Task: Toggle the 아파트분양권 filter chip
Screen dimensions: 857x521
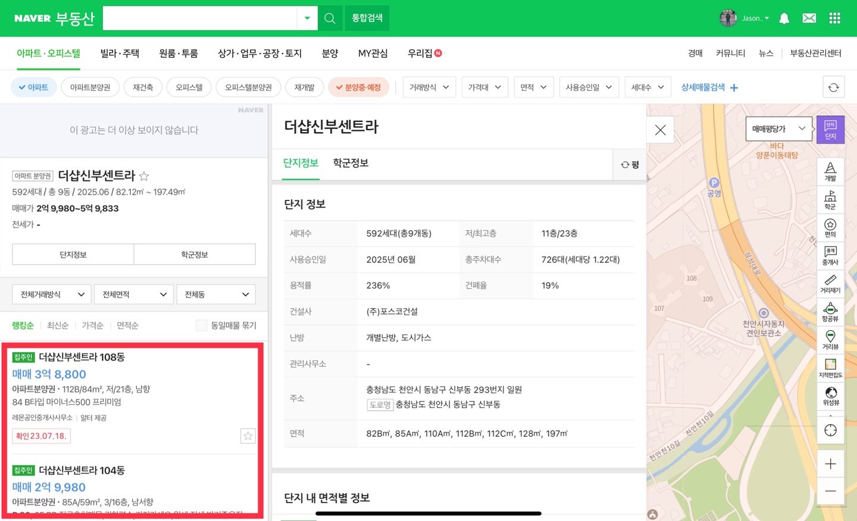Action: pyautogui.click(x=90, y=87)
